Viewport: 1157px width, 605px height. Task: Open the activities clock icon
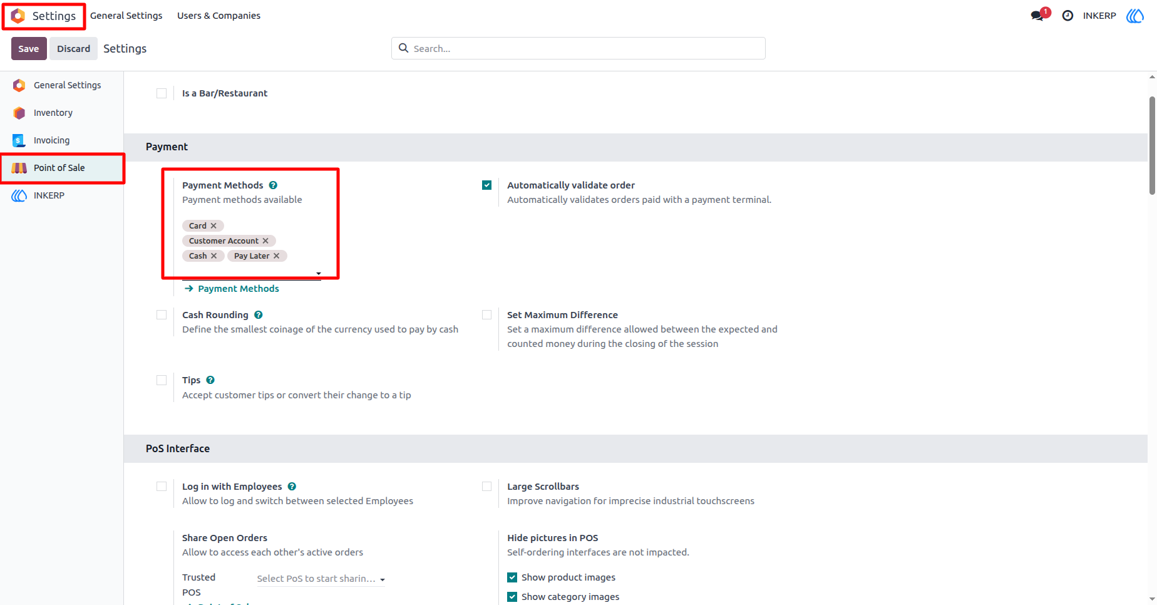(x=1068, y=16)
